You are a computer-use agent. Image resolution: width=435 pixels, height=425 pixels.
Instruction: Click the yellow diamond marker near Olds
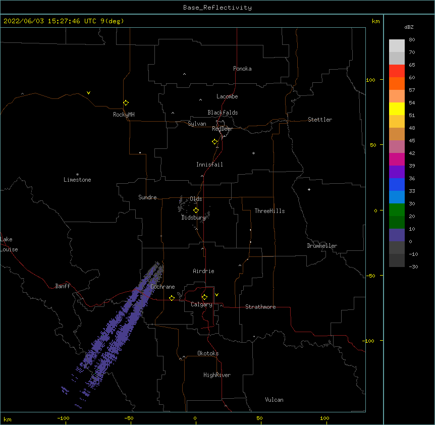[196, 210]
